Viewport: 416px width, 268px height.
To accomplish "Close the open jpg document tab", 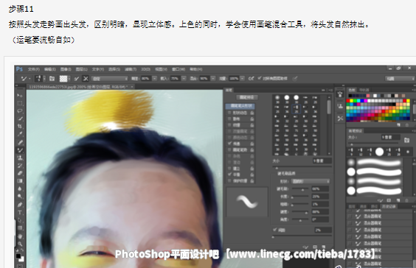I will 132,87.
